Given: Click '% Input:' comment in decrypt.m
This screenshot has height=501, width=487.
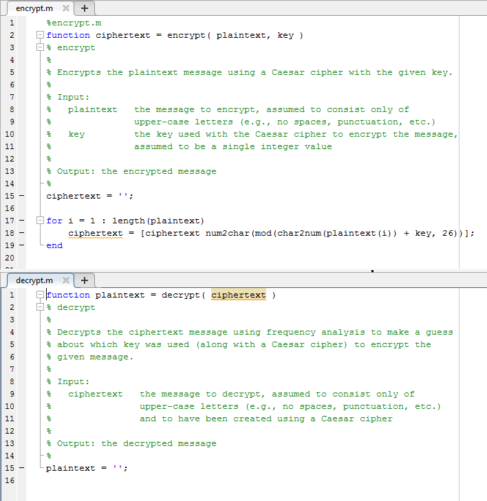Looking at the screenshot, I should (x=68, y=381).
